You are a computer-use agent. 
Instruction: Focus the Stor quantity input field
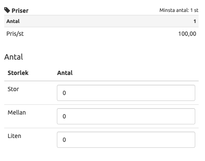126,93
